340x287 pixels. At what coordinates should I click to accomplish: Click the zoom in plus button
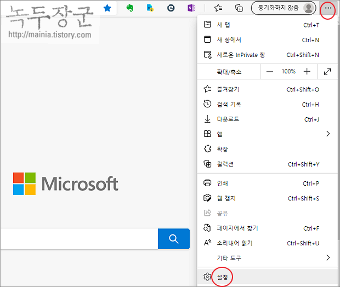click(307, 72)
